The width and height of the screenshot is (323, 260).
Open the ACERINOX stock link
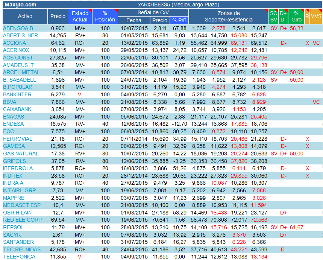(x=16, y=50)
